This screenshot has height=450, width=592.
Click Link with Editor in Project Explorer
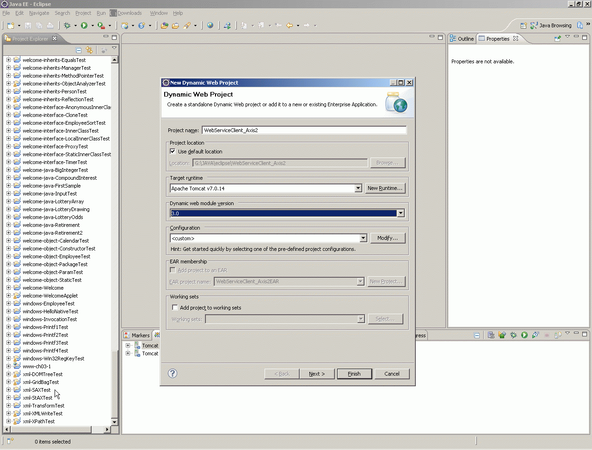89,50
